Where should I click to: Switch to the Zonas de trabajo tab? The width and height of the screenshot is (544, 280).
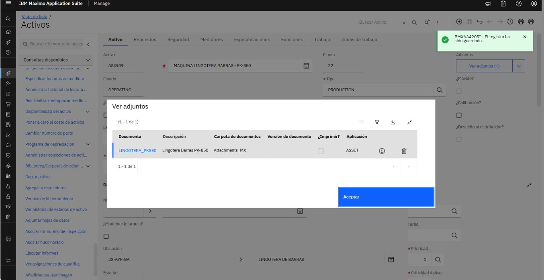click(x=359, y=39)
